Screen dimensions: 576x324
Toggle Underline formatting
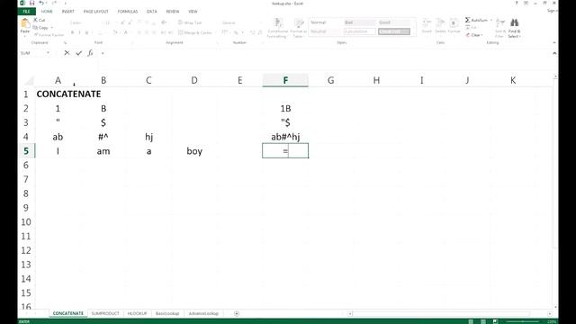click(x=86, y=32)
